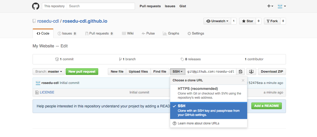Select 'This repository' search scope label
317x137 pixels.
(x=54, y=6)
